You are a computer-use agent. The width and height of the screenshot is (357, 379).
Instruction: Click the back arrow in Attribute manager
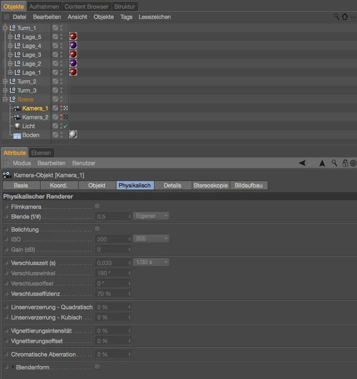[x=302, y=163]
